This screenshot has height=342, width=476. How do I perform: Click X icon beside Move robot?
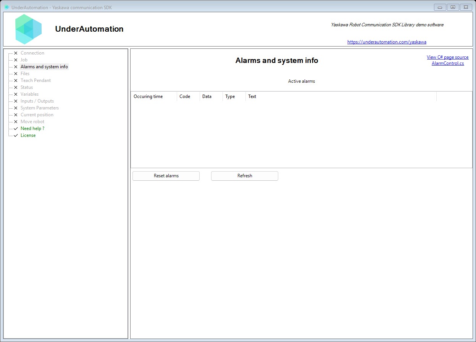click(16, 122)
